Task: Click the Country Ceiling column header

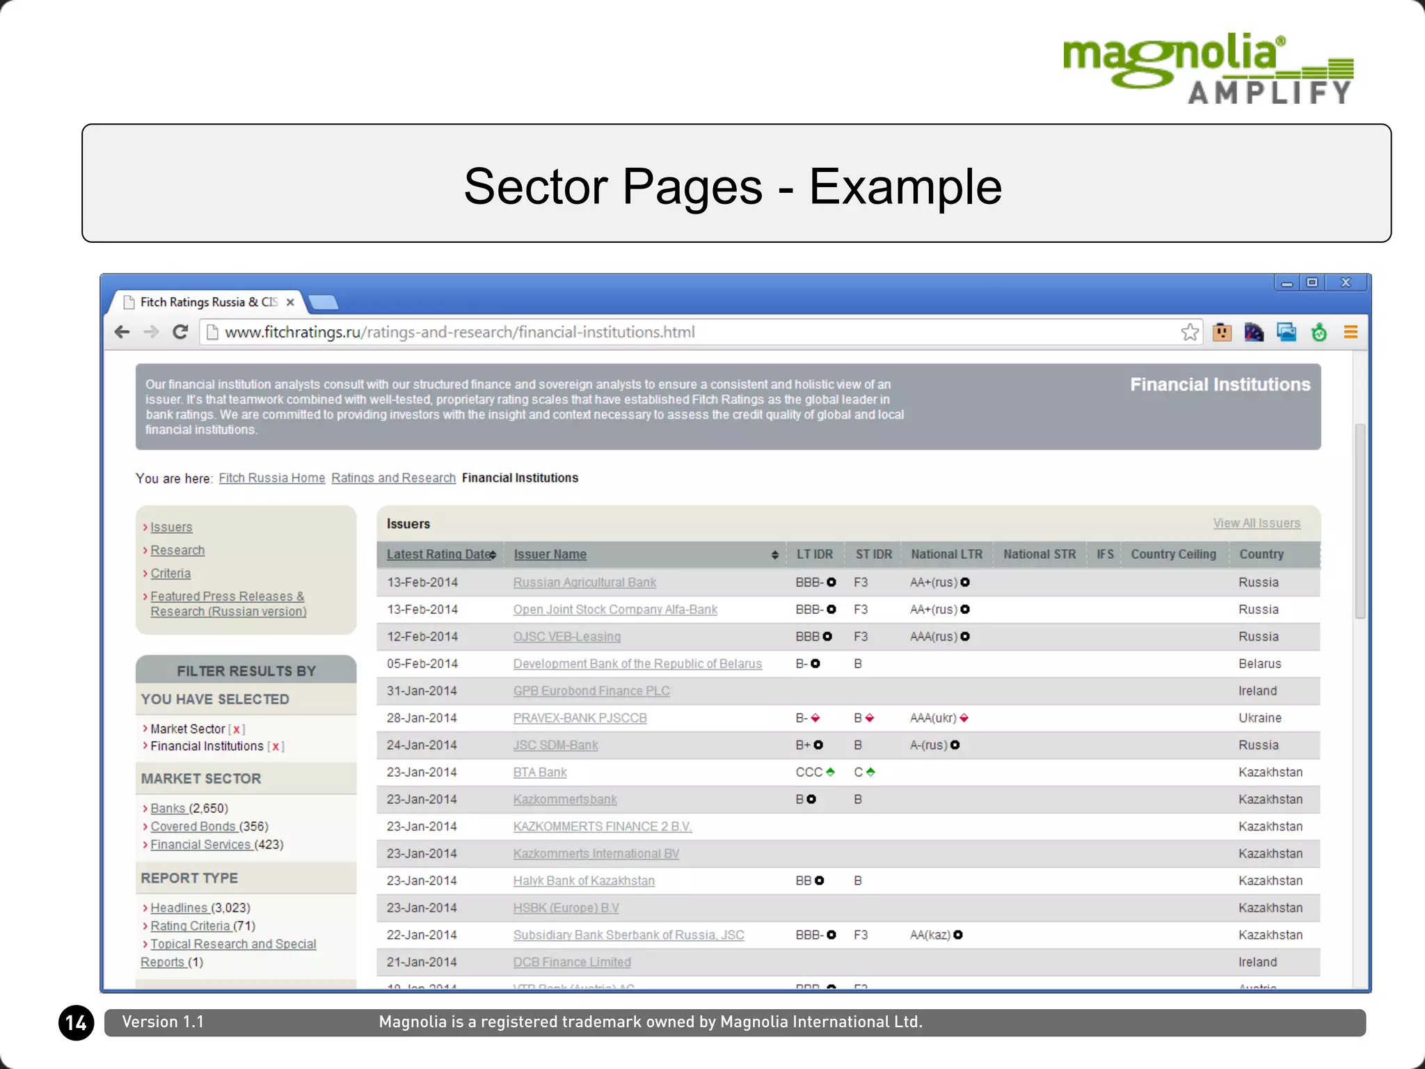Action: [1173, 555]
